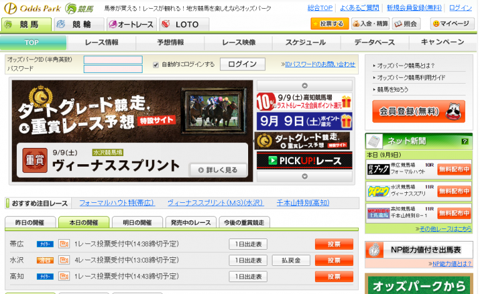Switch to the 競輪 tab
Viewport: 480px width, 294px height.
[79, 24]
